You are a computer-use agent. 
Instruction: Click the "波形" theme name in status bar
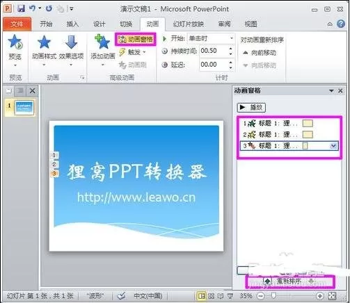pos(95,296)
